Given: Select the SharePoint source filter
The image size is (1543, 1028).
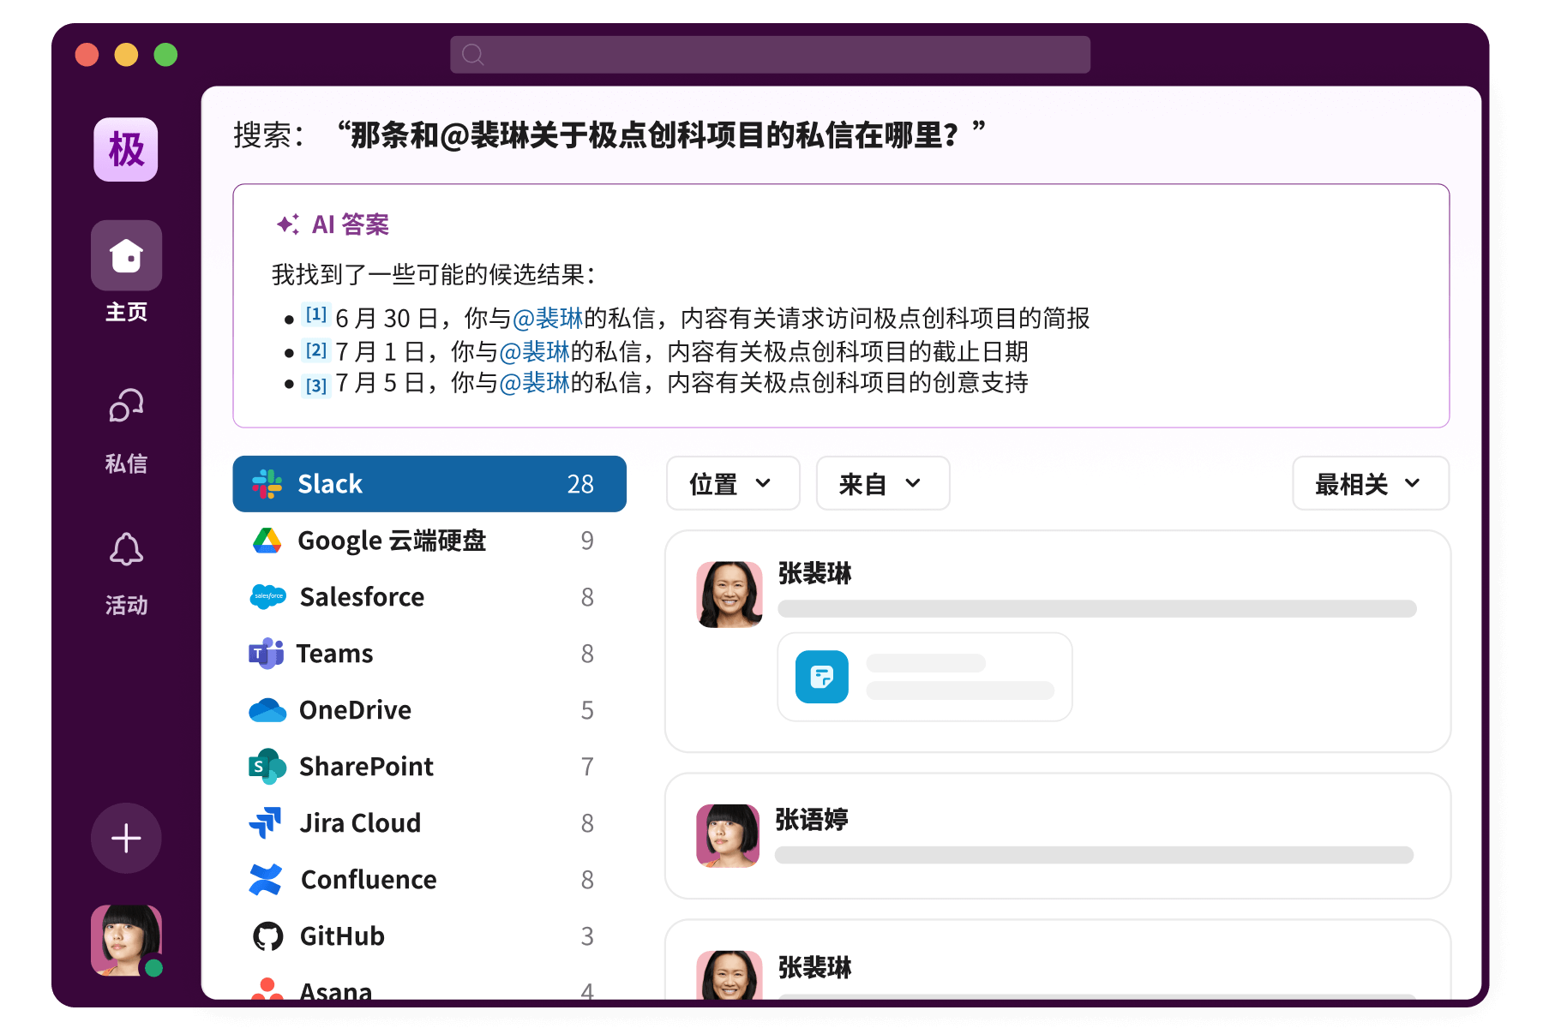Looking at the screenshot, I should pos(429,767).
